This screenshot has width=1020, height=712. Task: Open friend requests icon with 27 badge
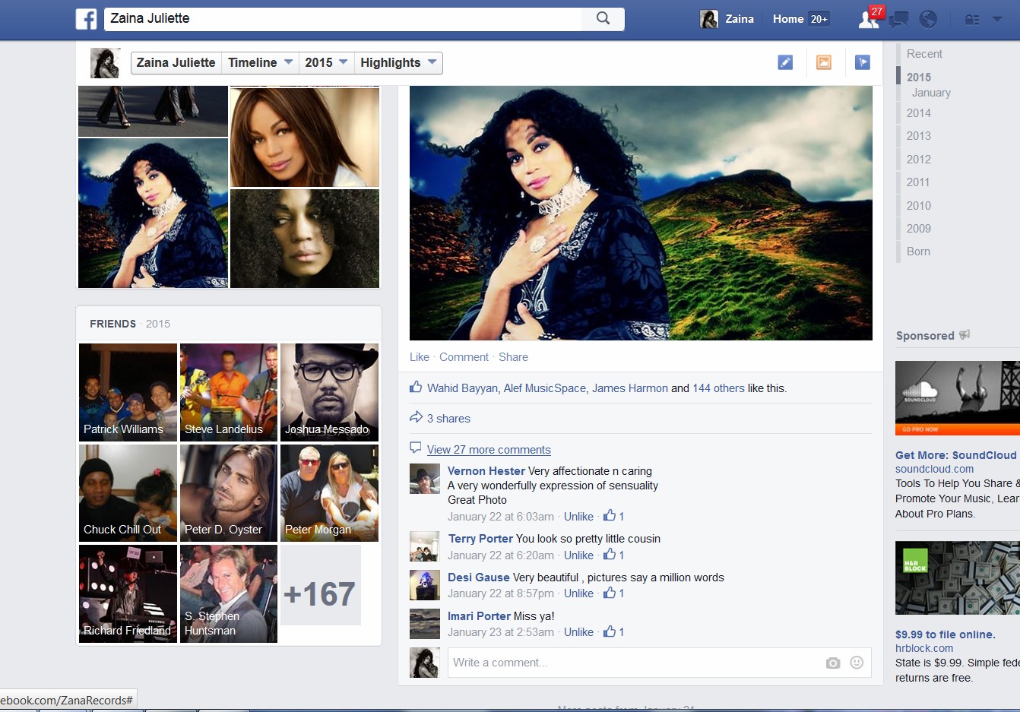click(x=868, y=19)
